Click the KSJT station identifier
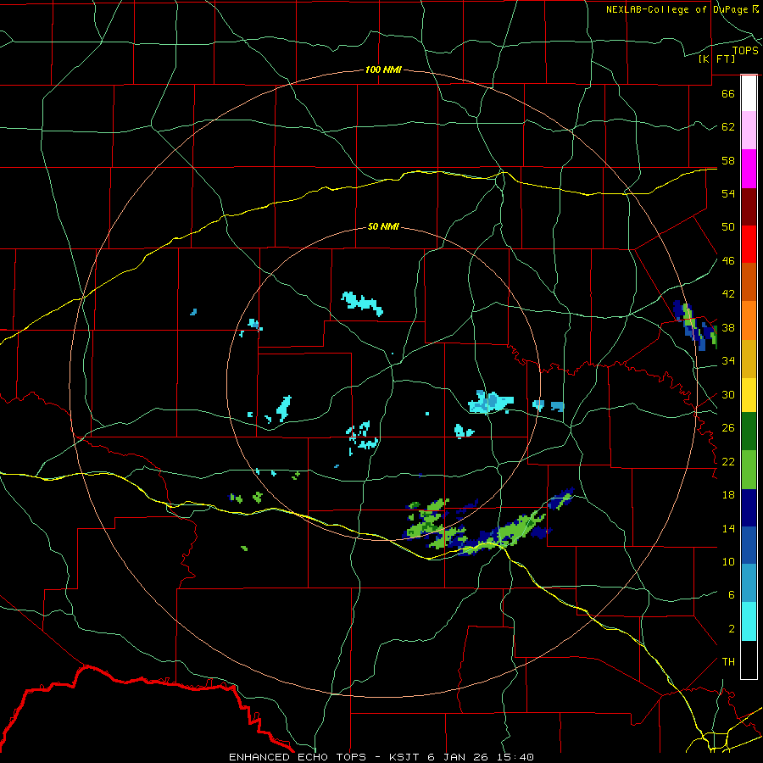The height and width of the screenshot is (763, 763). click(405, 757)
